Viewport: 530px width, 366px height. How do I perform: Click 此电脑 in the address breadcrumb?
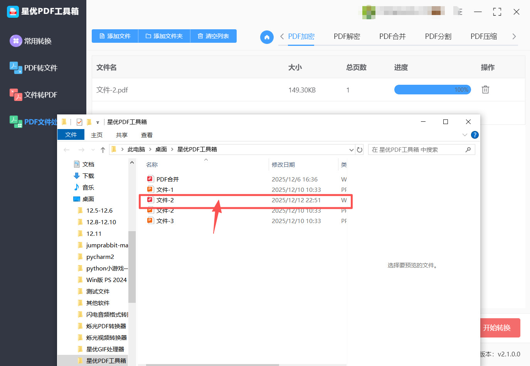tap(136, 149)
